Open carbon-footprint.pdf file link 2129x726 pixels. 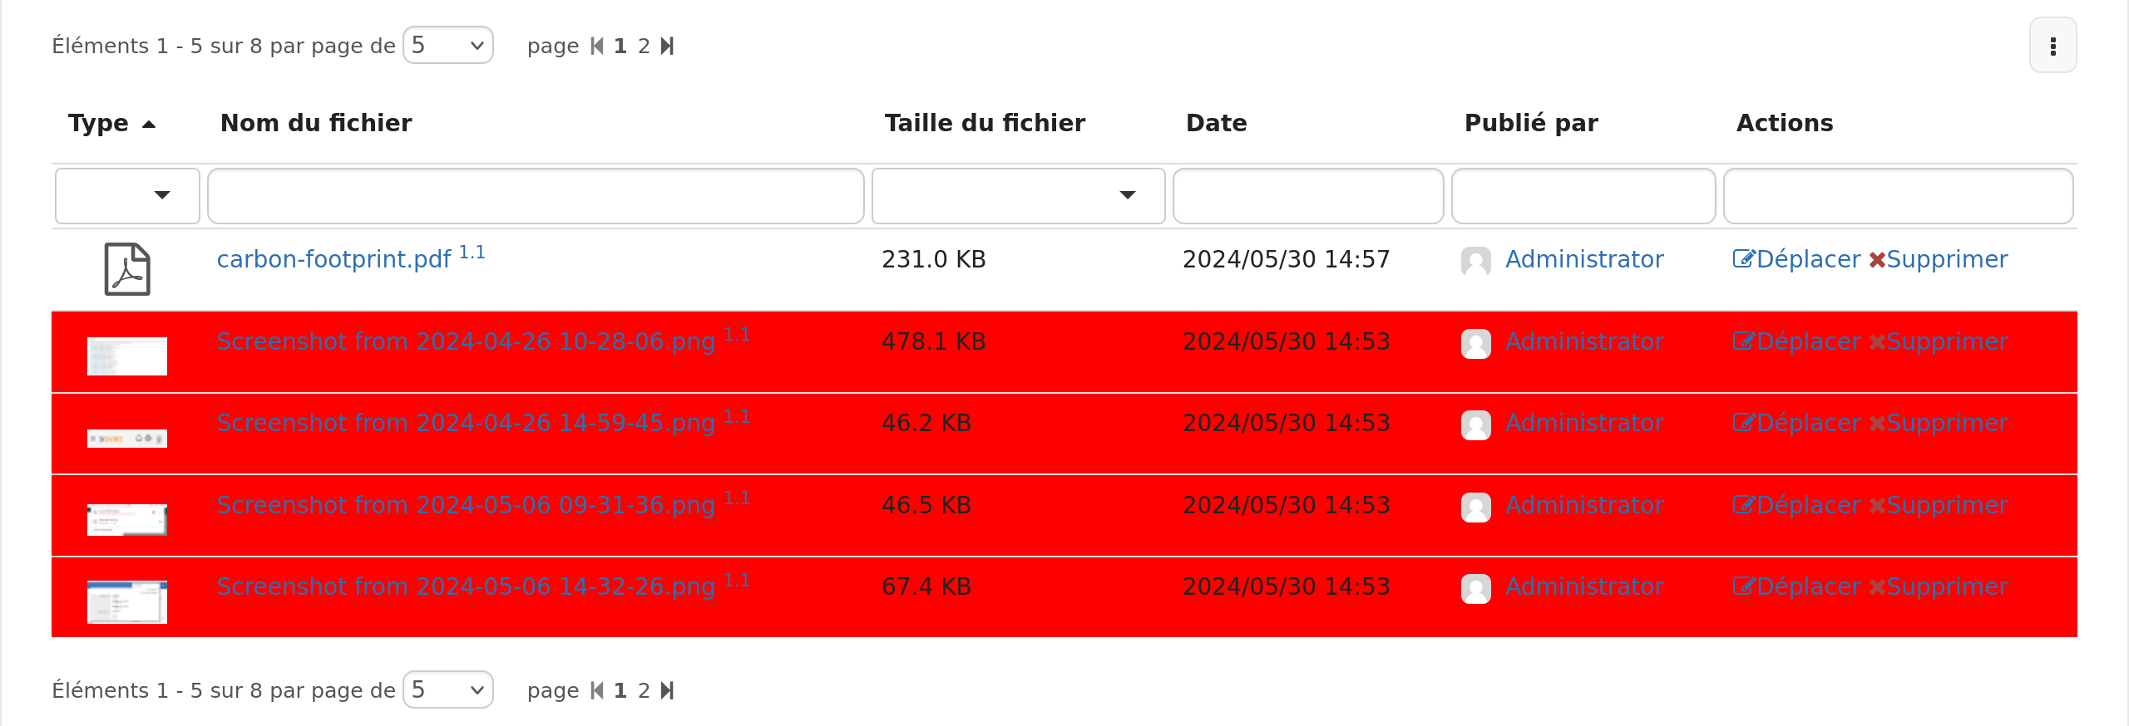[x=333, y=259]
